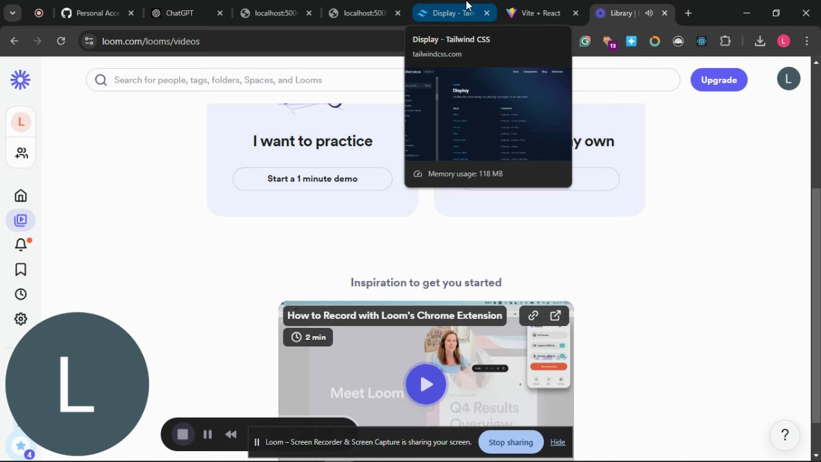This screenshot has height=462, width=821.
Task: Click Stop sharing button
Action: (511, 442)
